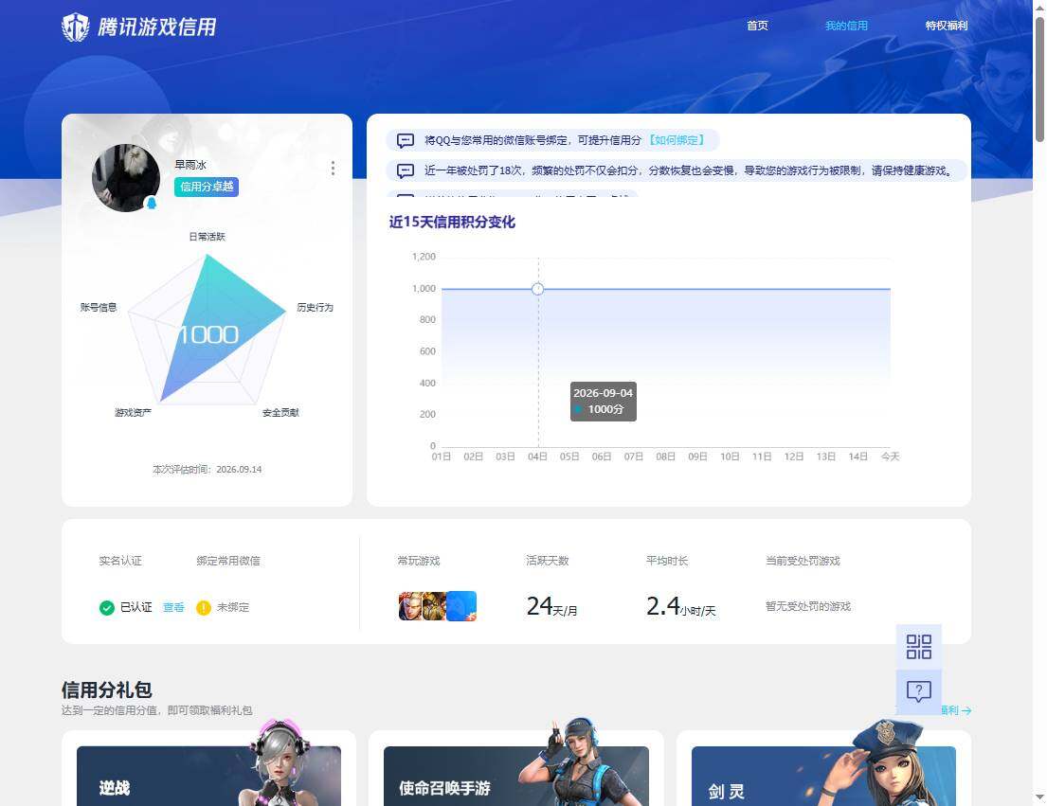
Task: Click the yellow 未绑定 warning icon
Action: [204, 608]
